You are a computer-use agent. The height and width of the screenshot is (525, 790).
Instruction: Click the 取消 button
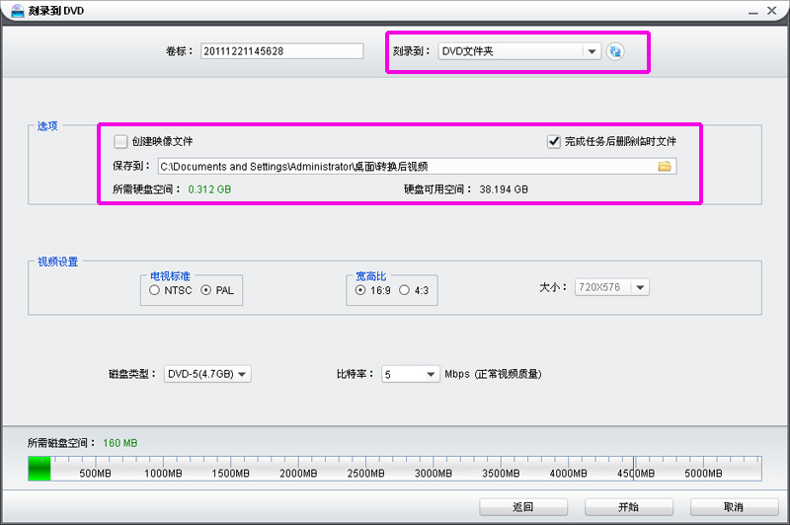pos(734,507)
